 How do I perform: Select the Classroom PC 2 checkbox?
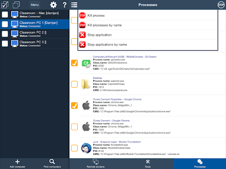5,34
